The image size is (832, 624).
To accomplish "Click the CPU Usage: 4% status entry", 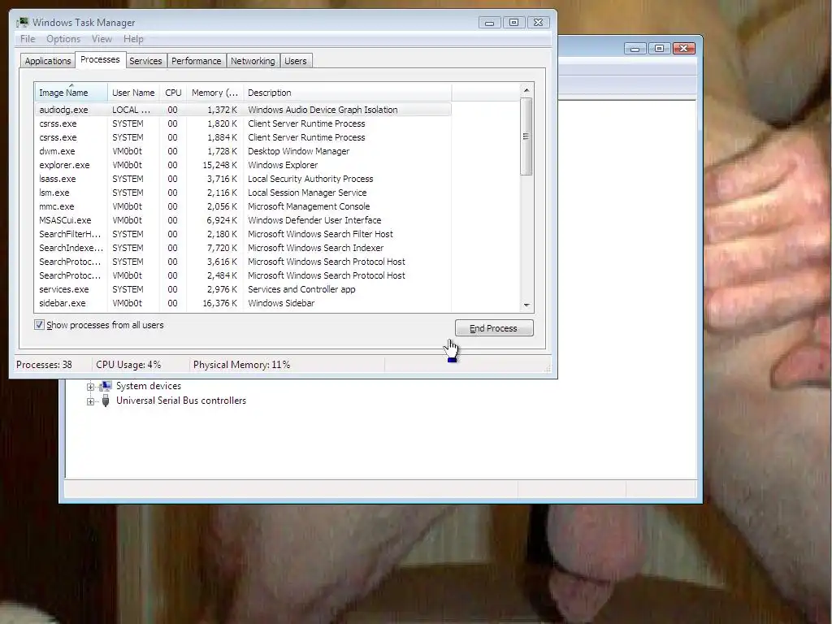I will (128, 365).
